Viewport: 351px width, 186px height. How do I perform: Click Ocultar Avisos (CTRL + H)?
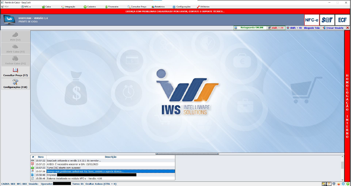[x=101, y=184]
